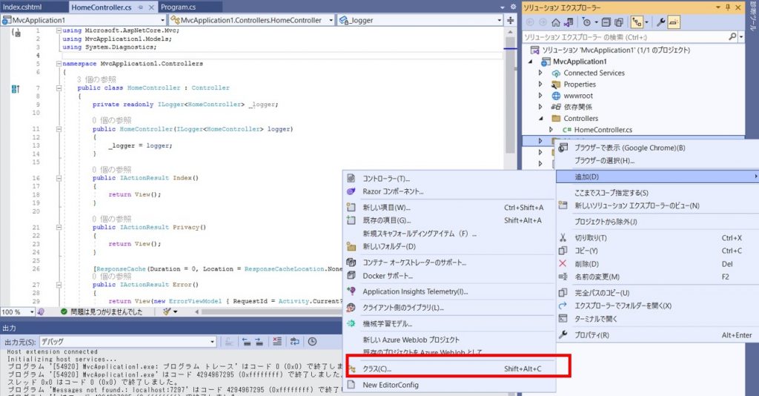
Task: Click split editor window button
Action: click(x=510, y=20)
